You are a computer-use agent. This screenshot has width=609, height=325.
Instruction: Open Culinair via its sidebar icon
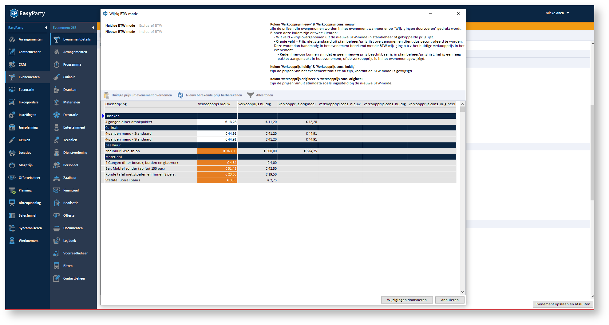pos(57,77)
